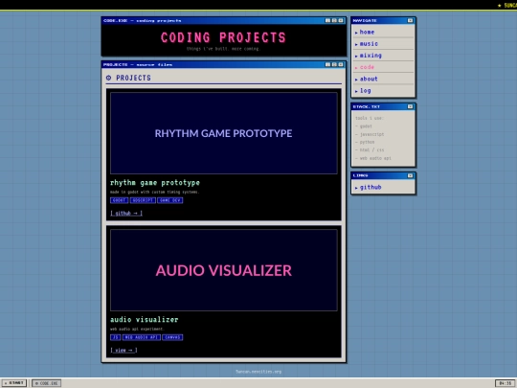The image size is (517, 388).
Task: Click the taskbar clock
Action: click(x=505, y=383)
